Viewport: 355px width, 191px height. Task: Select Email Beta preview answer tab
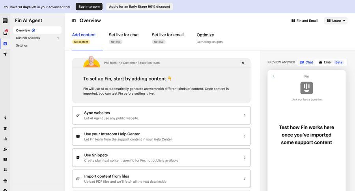[331, 62]
